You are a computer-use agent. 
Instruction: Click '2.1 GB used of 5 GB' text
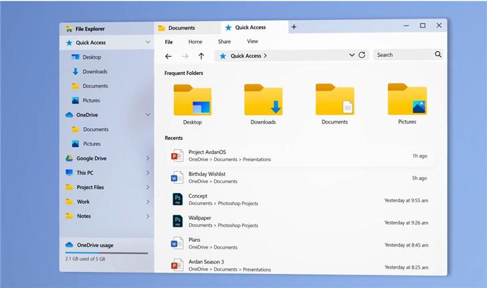coord(85,259)
